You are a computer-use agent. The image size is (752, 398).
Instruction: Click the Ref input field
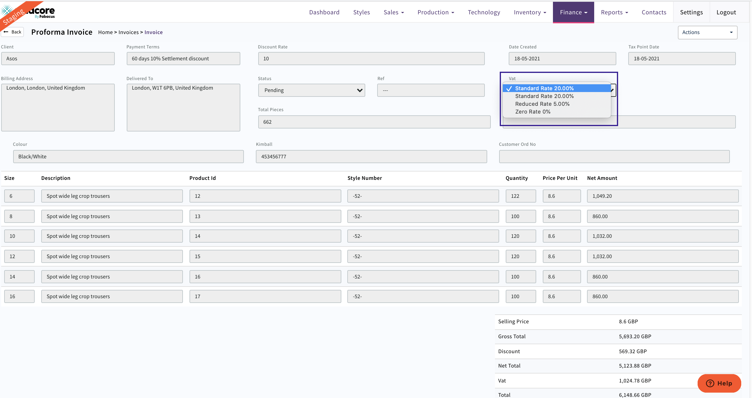point(430,90)
